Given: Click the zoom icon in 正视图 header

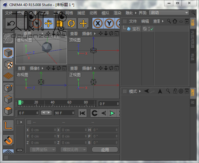Looking at the screenshot, I should 106,68.
